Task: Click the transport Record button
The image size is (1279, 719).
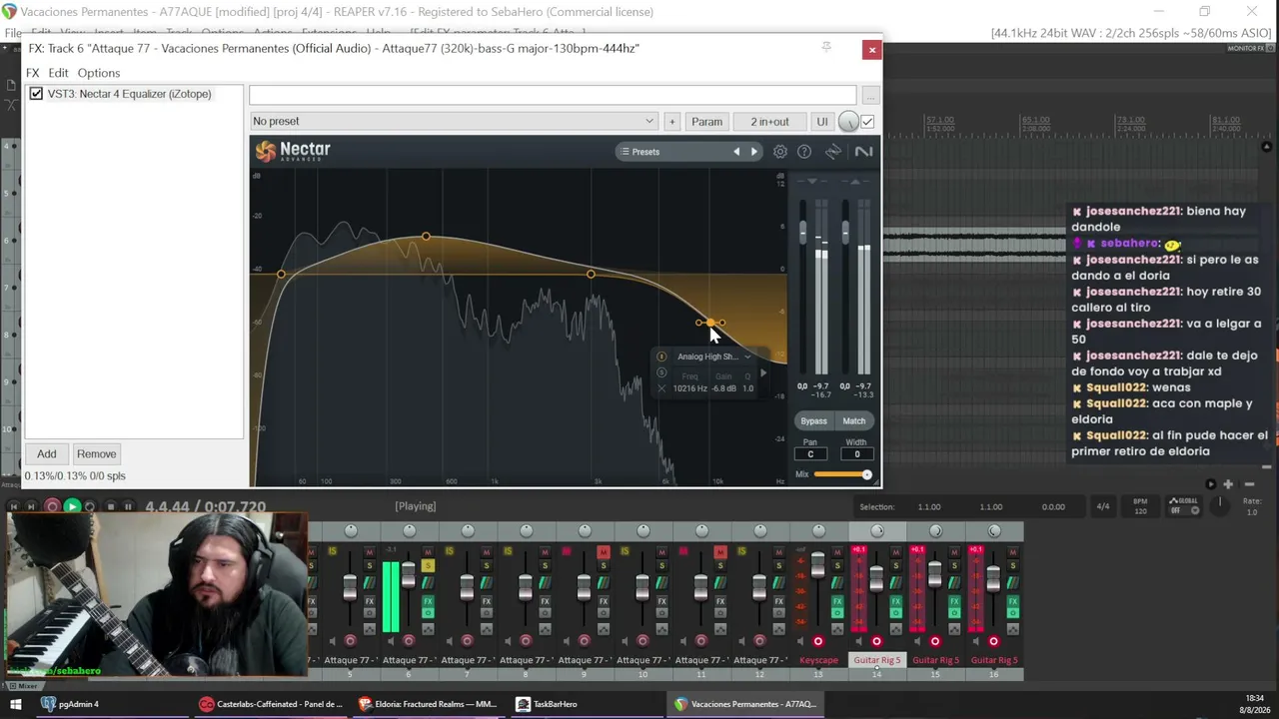Action: click(x=53, y=506)
